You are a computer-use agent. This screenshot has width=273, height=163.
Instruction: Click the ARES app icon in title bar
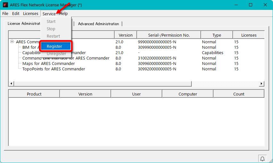5,5
